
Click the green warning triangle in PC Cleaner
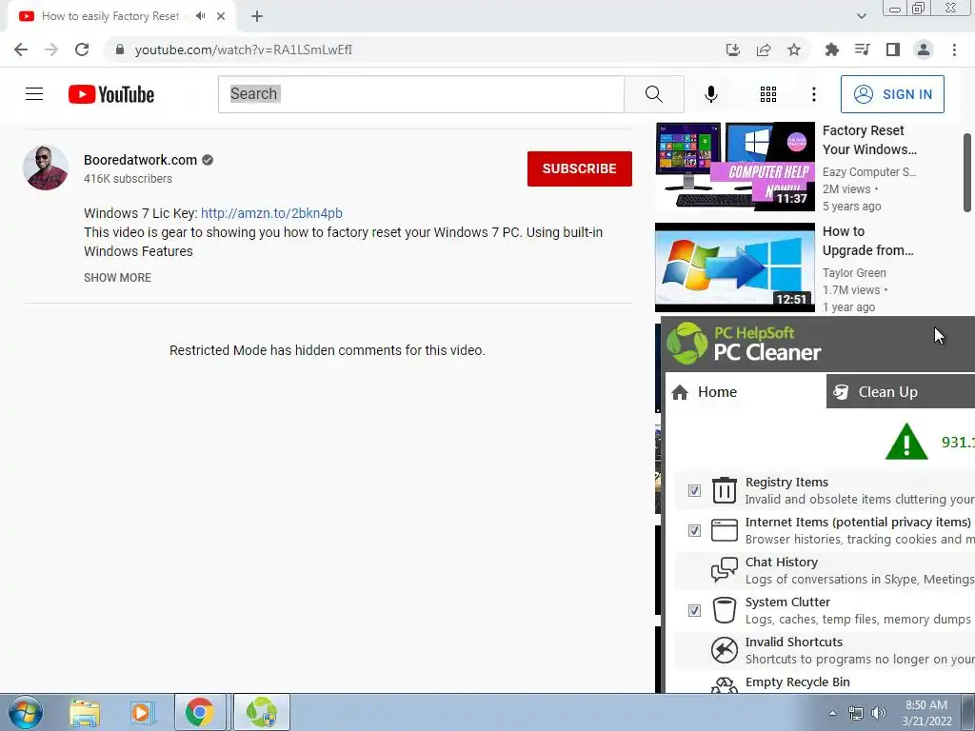pos(906,442)
